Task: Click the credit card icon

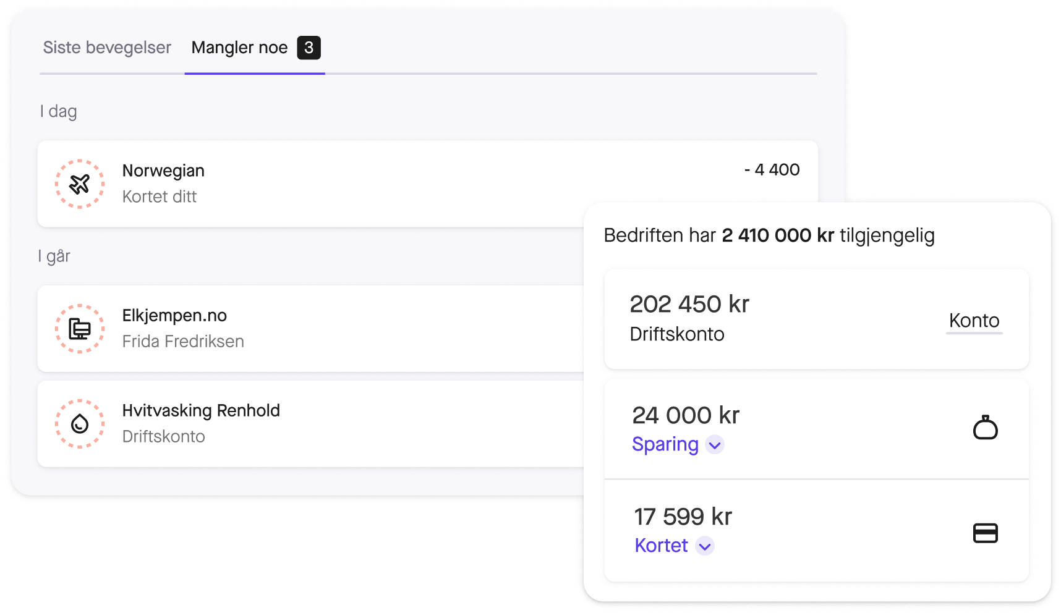Action: click(x=985, y=533)
